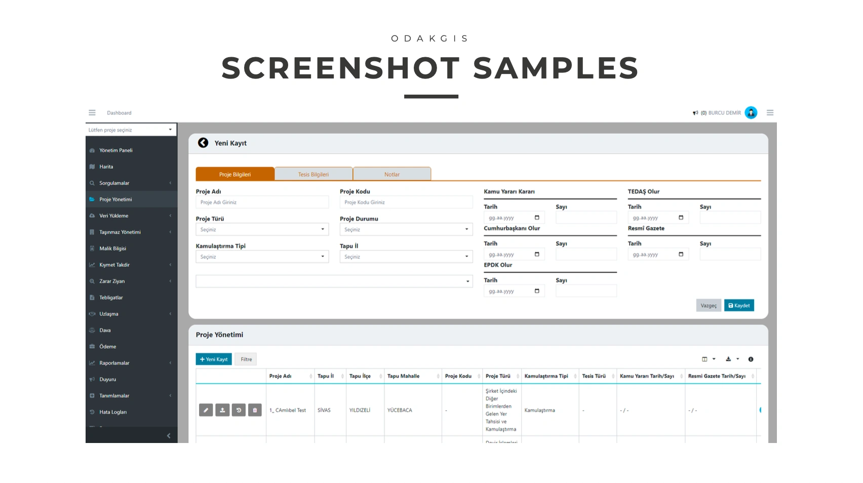Image resolution: width=863 pixels, height=483 pixels.
Task: Toggle the hamburger menu next to Dashboard
Action: coord(92,113)
